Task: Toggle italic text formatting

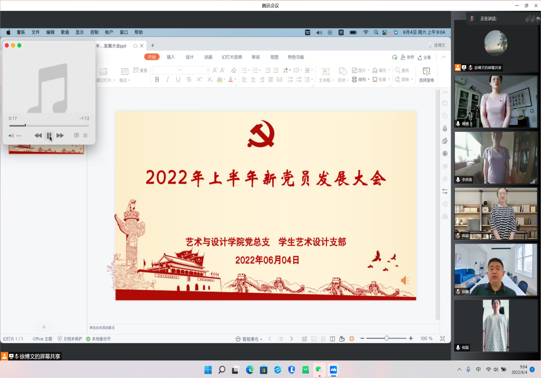Action: (x=167, y=80)
